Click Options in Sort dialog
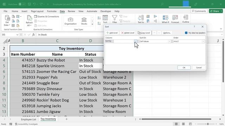The image size is (225, 126). click(167, 33)
